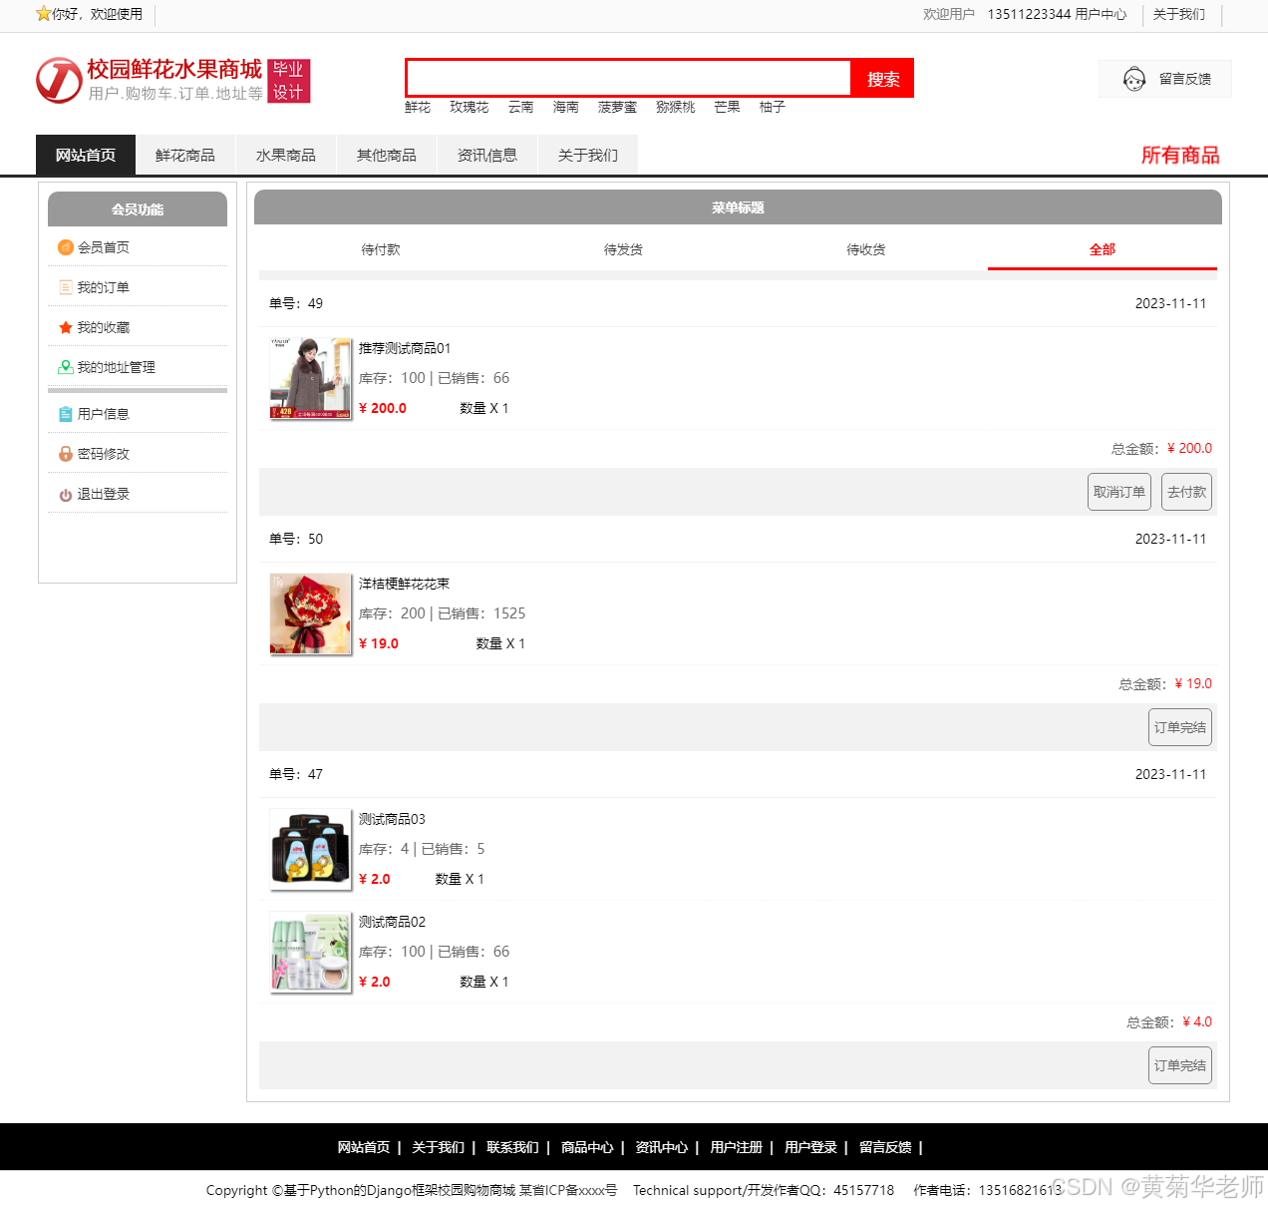Click the 推荐测试商品01 product title
The height and width of the screenshot is (1208, 1268).
pos(405,348)
